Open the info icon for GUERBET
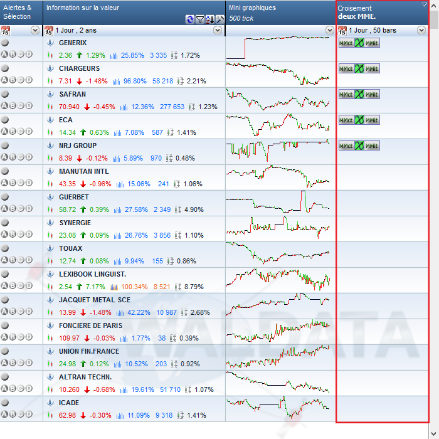This screenshot has height=439, width=439. [x=50, y=197]
